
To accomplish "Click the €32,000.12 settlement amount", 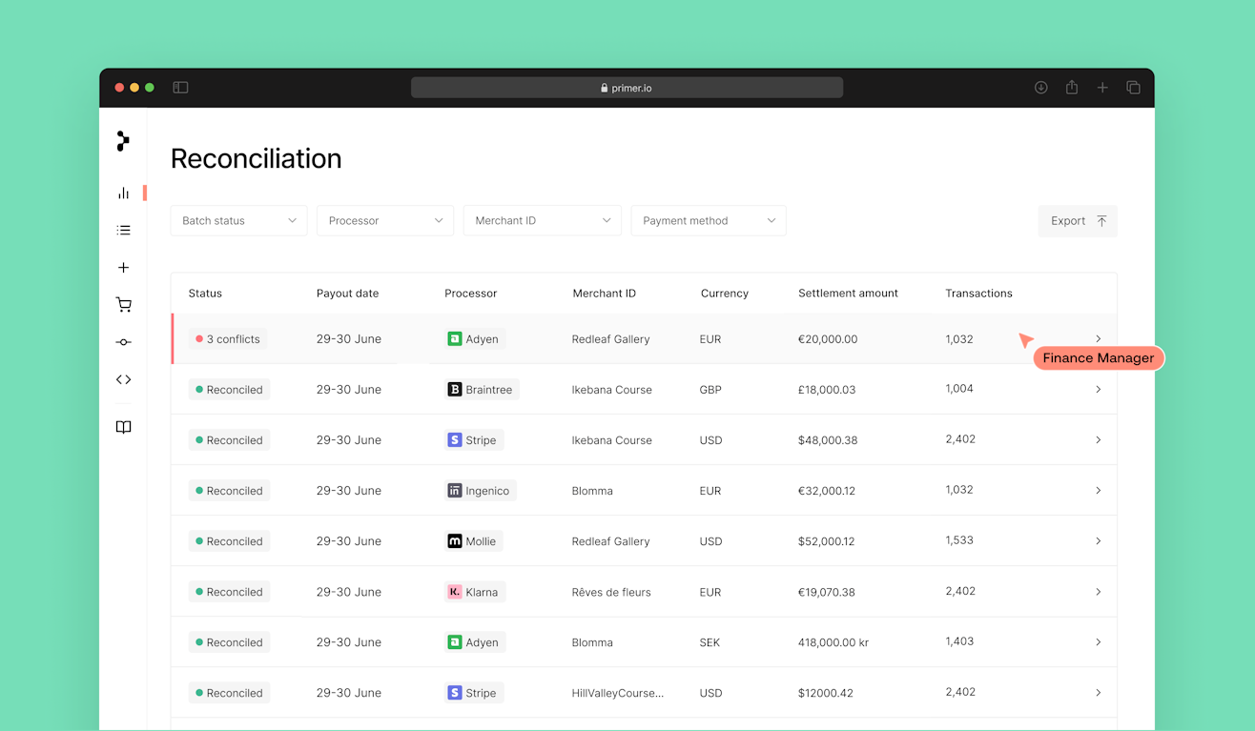I will (827, 491).
